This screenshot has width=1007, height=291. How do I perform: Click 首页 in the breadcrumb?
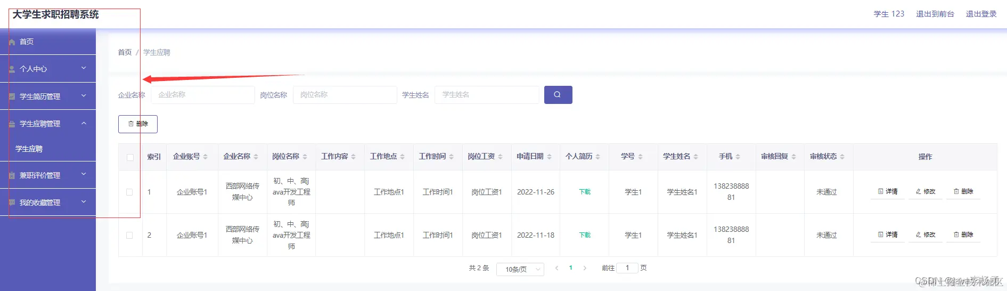click(125, 52)
